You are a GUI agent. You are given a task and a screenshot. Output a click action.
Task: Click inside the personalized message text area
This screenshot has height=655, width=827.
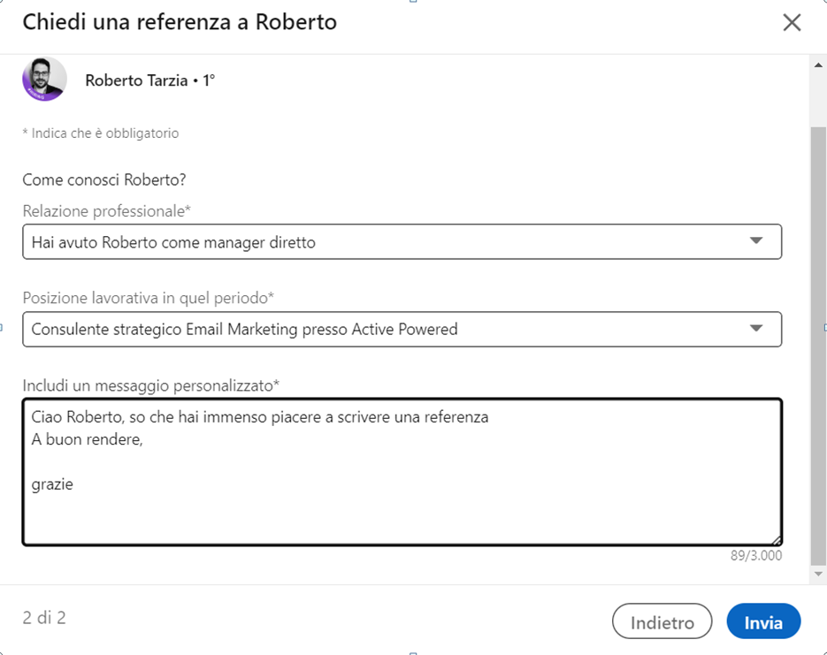(402, 495)
